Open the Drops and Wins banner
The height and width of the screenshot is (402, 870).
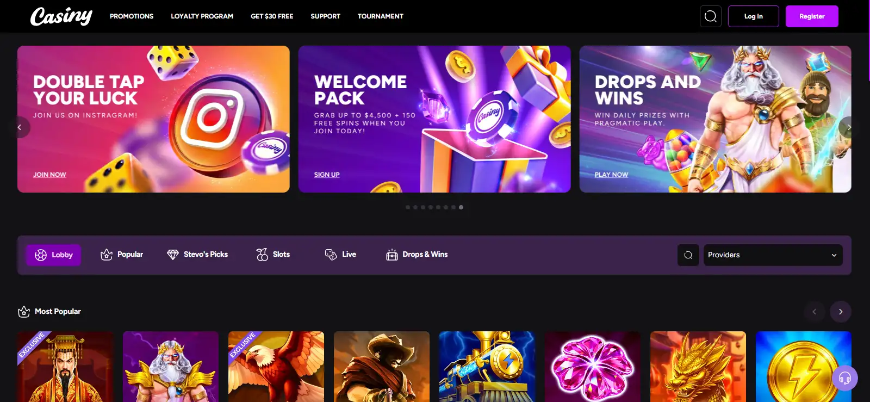pyautogui.click(x=716, y=119)
